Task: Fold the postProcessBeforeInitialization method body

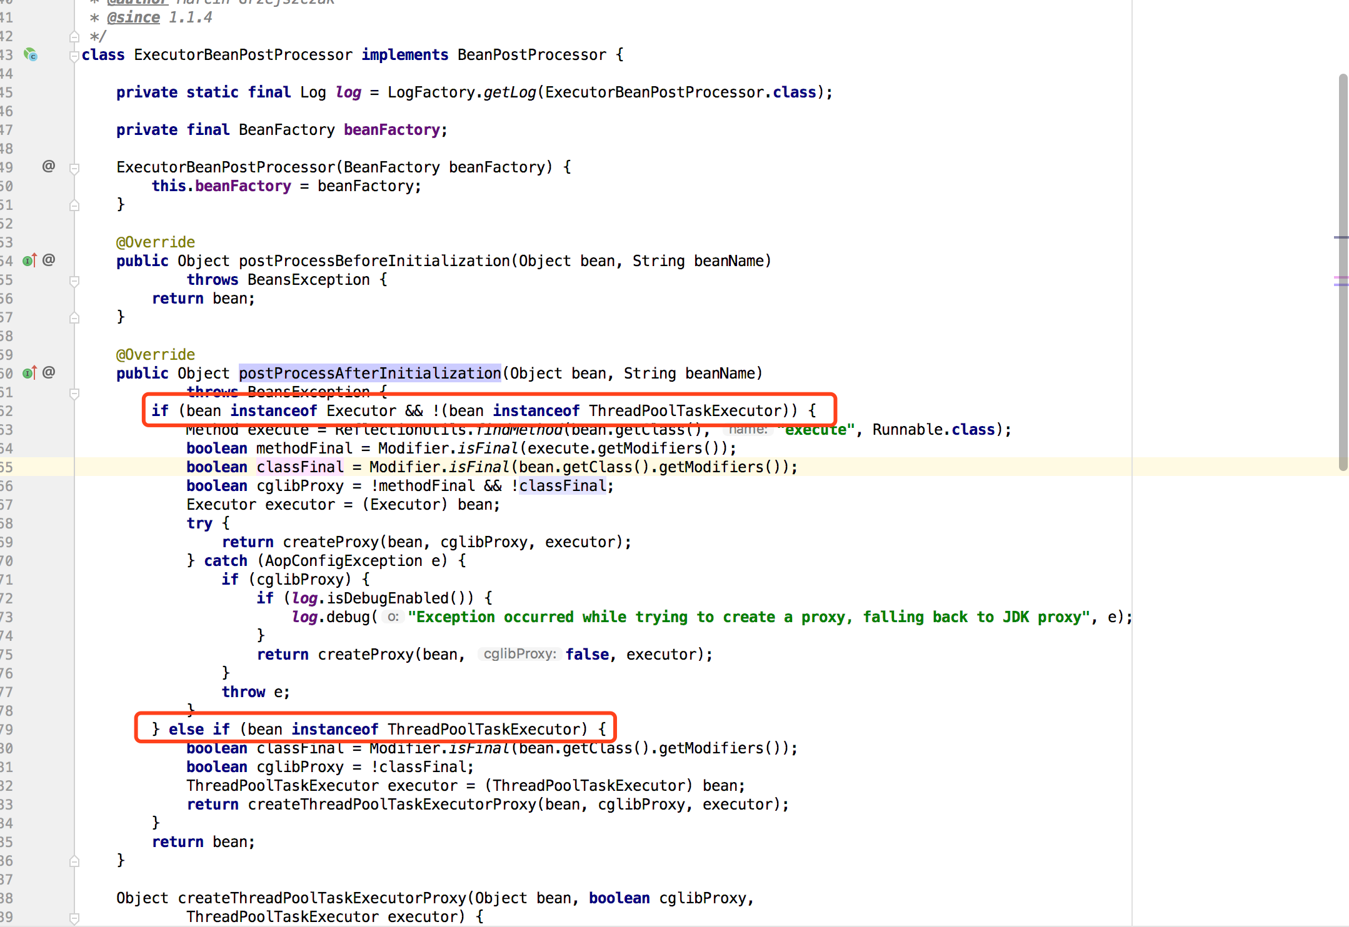Action: [74, 281]
